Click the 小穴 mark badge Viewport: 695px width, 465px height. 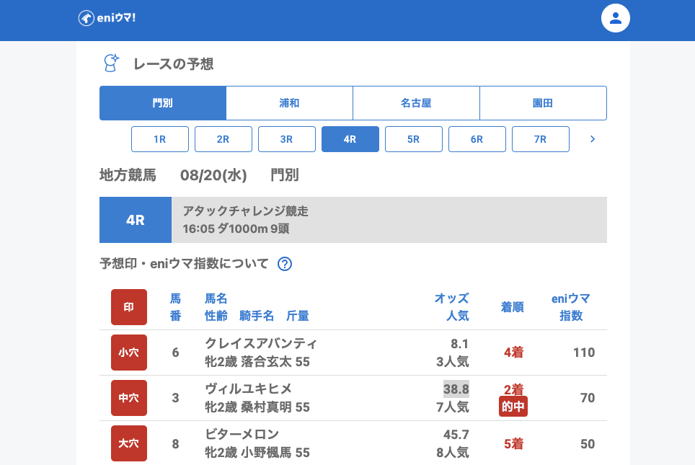point(129,353)
